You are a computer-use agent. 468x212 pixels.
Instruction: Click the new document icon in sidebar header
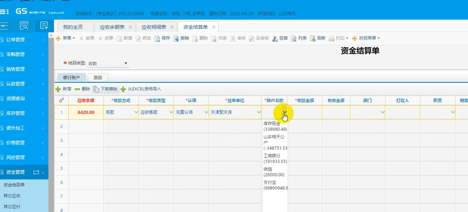pos(44,25)
